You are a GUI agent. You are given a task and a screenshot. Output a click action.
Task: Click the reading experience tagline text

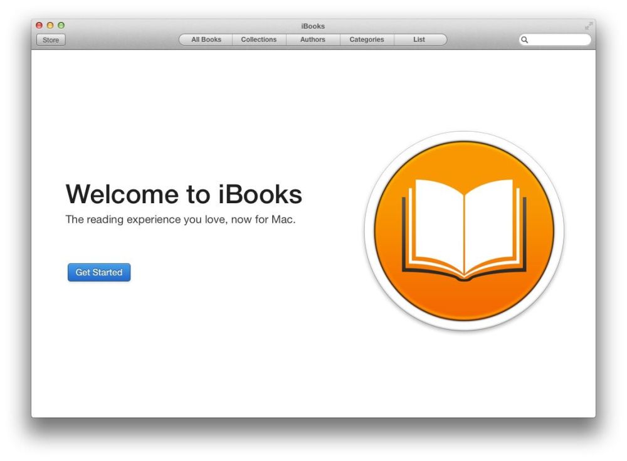(182, 220)
